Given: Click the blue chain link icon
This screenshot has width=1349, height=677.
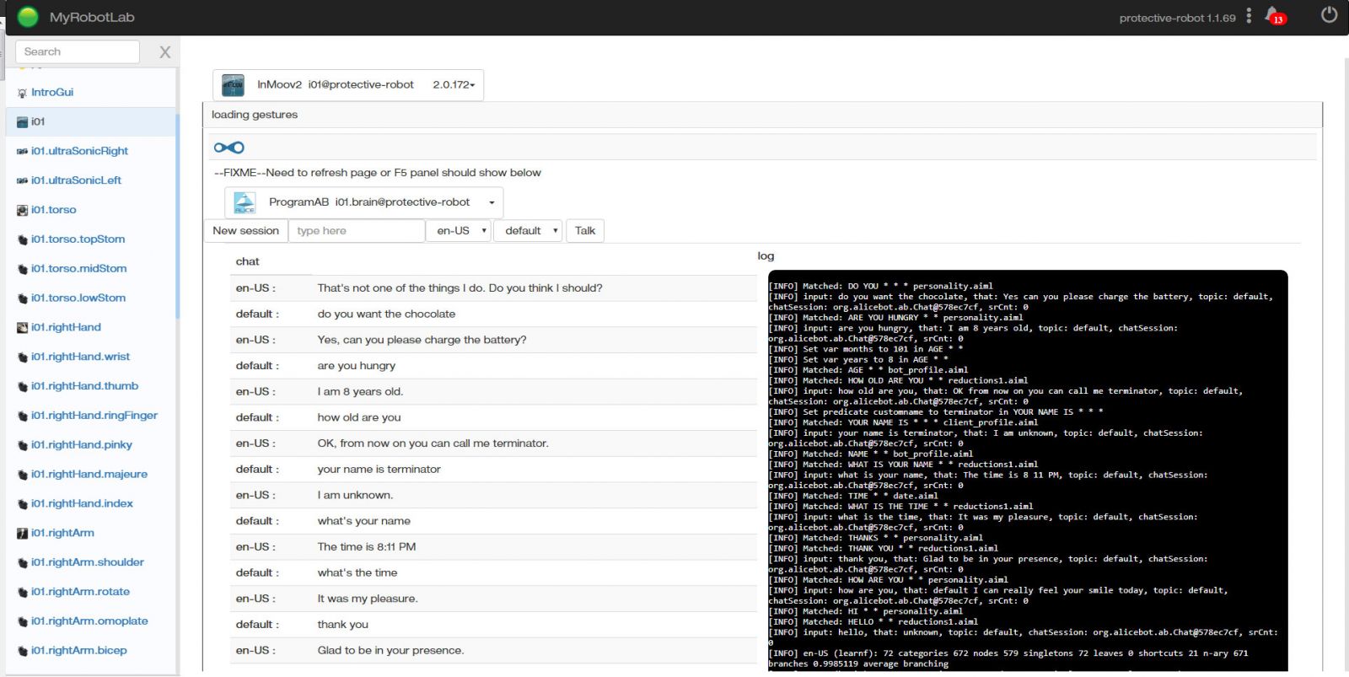Looking at the screenshot, I should coord(228,148).
